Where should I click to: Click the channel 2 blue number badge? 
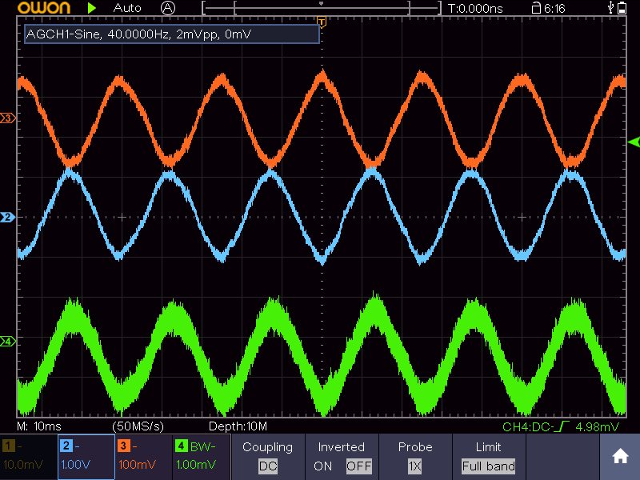click(66, 446)
